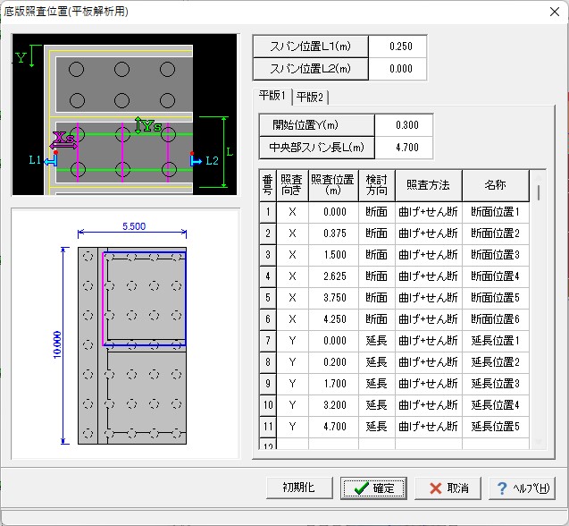The image size is (569, 526).
Task: Click 照査位置 cell 0.200
Action: 333,362
